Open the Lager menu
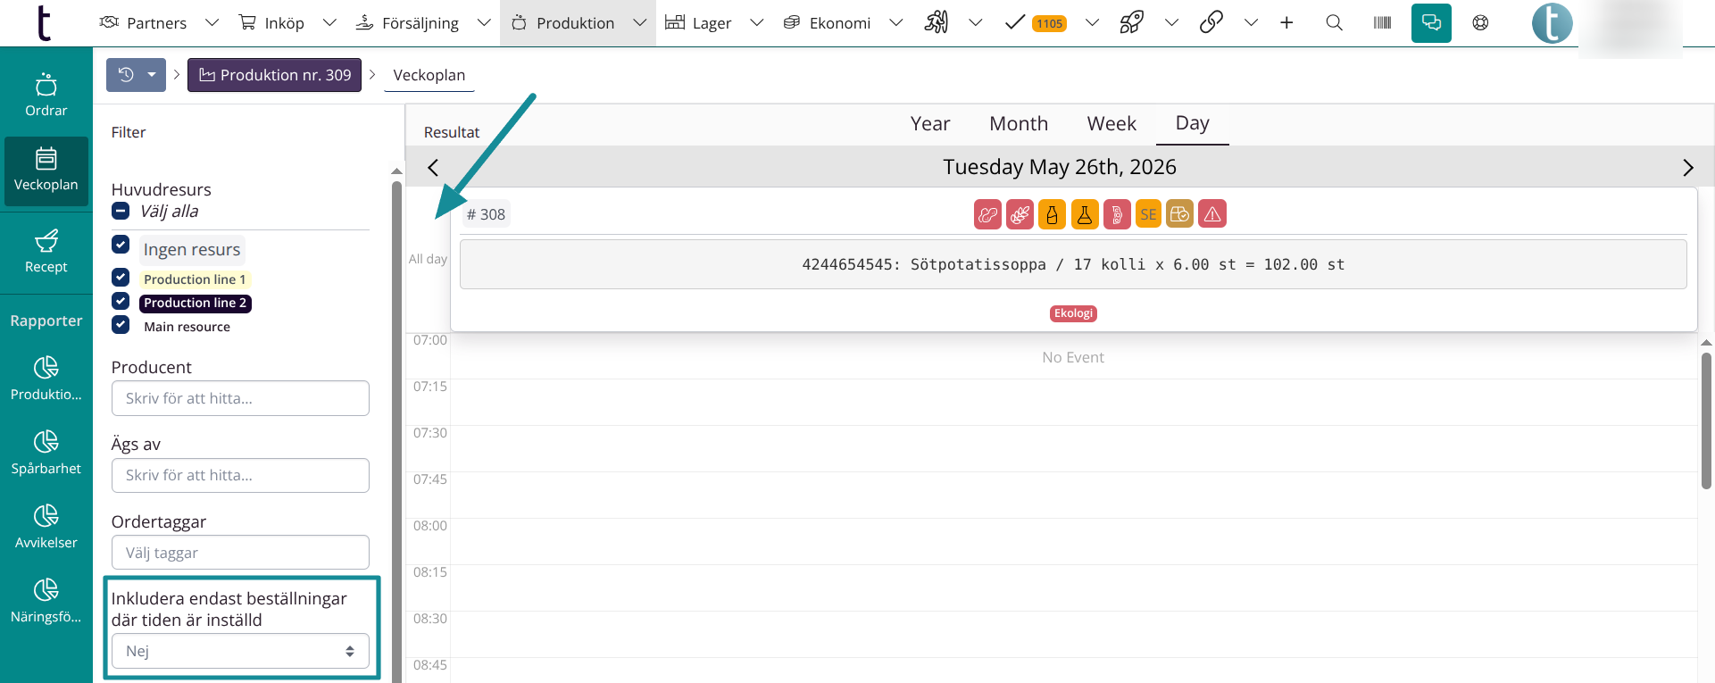This screenshot has height=683, width=1715. [x=698, y=22]
